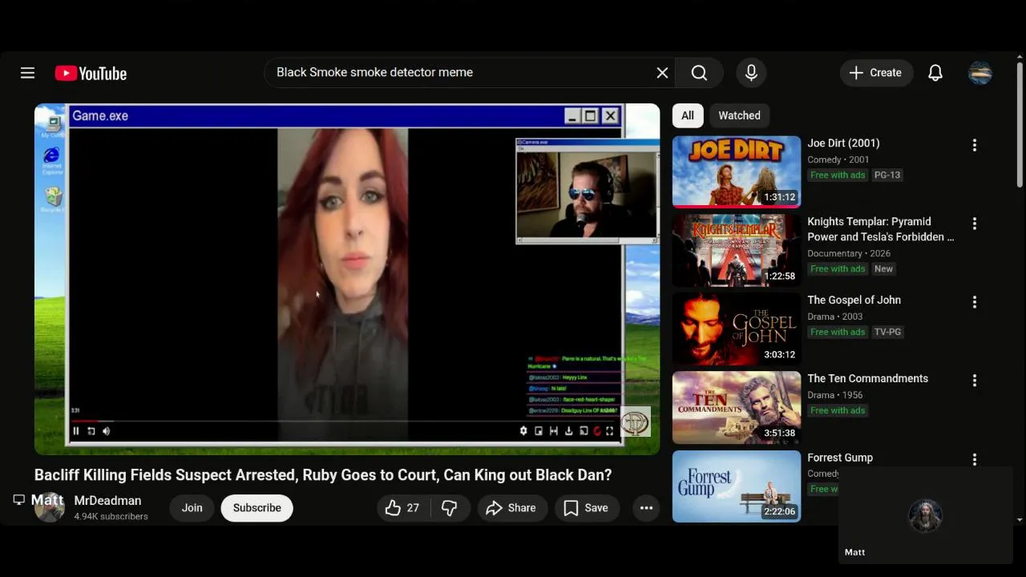Image resolution: width=1026 pixels, height=577 pixels.
Task: Select the 'Watched' filter chip
Action: tap(739, 115)
